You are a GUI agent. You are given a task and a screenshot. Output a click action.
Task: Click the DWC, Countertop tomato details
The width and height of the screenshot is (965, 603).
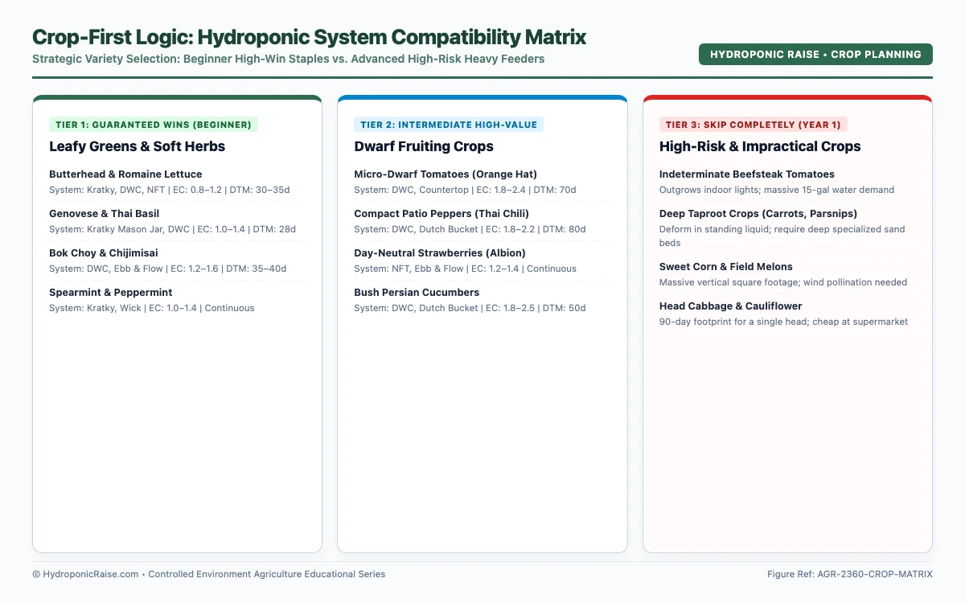465,190
